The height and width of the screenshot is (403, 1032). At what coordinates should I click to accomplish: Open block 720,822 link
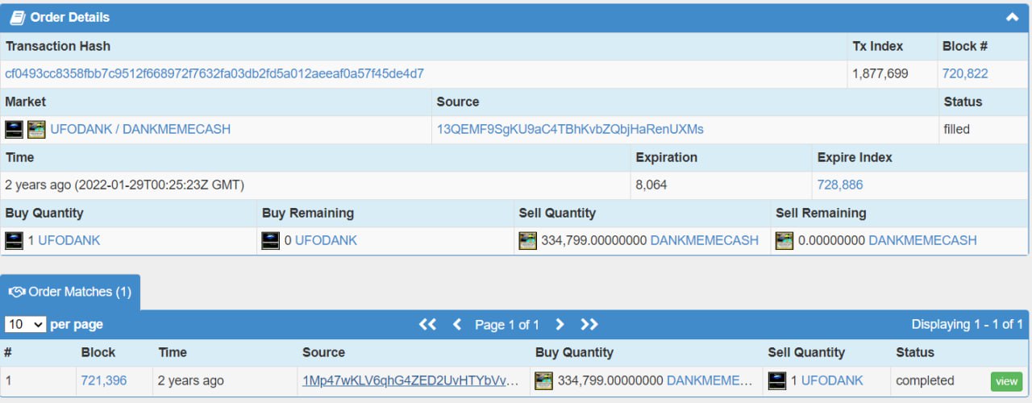click(x=965, y=73)
